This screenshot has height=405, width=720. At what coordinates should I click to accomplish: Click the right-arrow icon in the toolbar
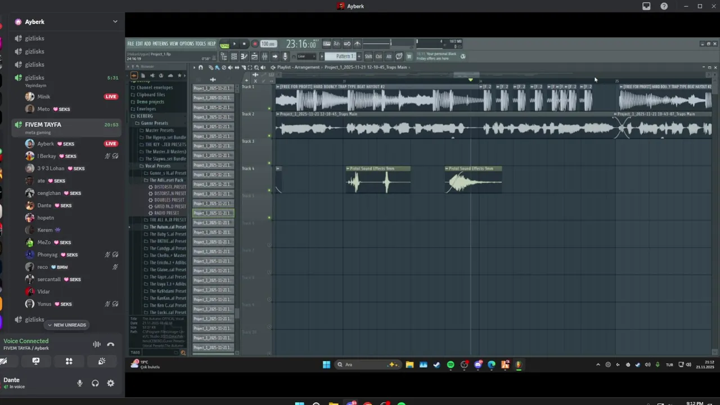pos(274,56)
